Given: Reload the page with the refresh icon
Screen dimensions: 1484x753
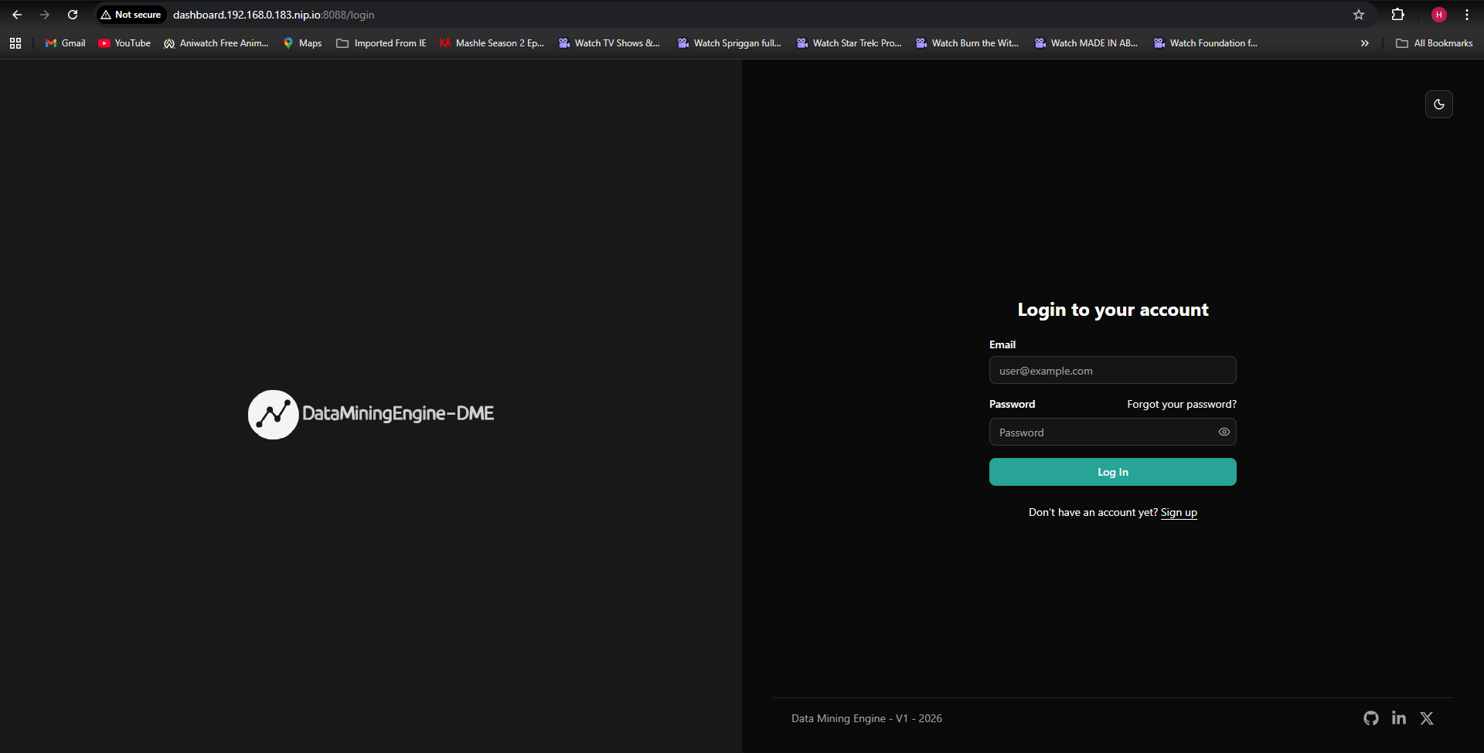Looking at the screenshot, I should 73,15.
